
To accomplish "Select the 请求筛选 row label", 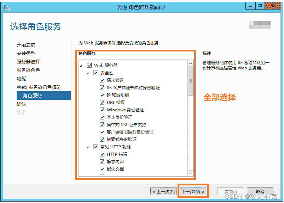I will (115, 80).
